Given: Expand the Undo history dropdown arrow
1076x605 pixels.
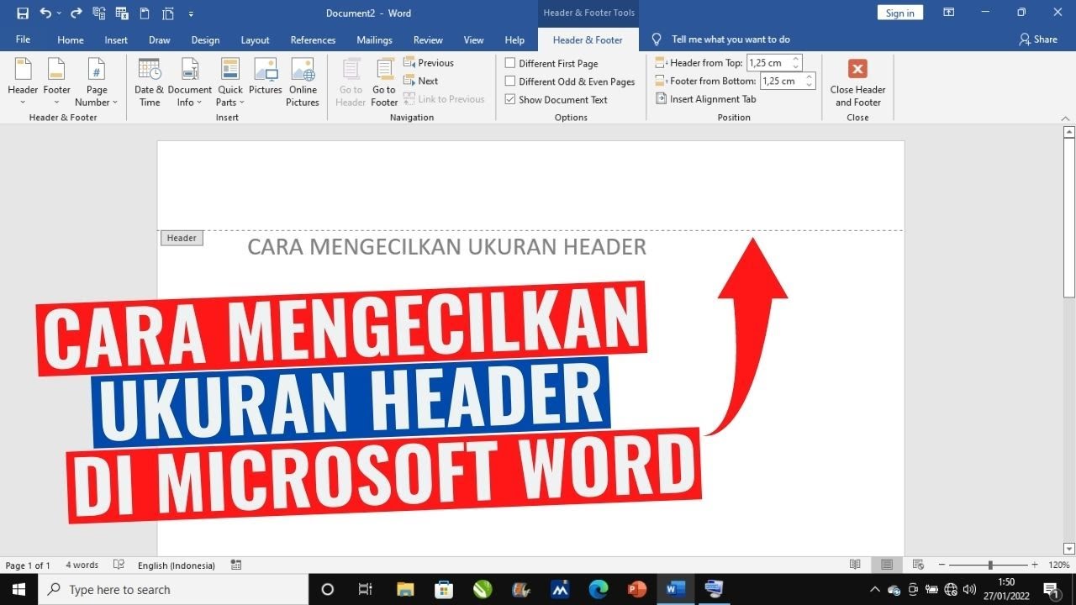Looking at the screenshot, I should [x=59, y=13].
